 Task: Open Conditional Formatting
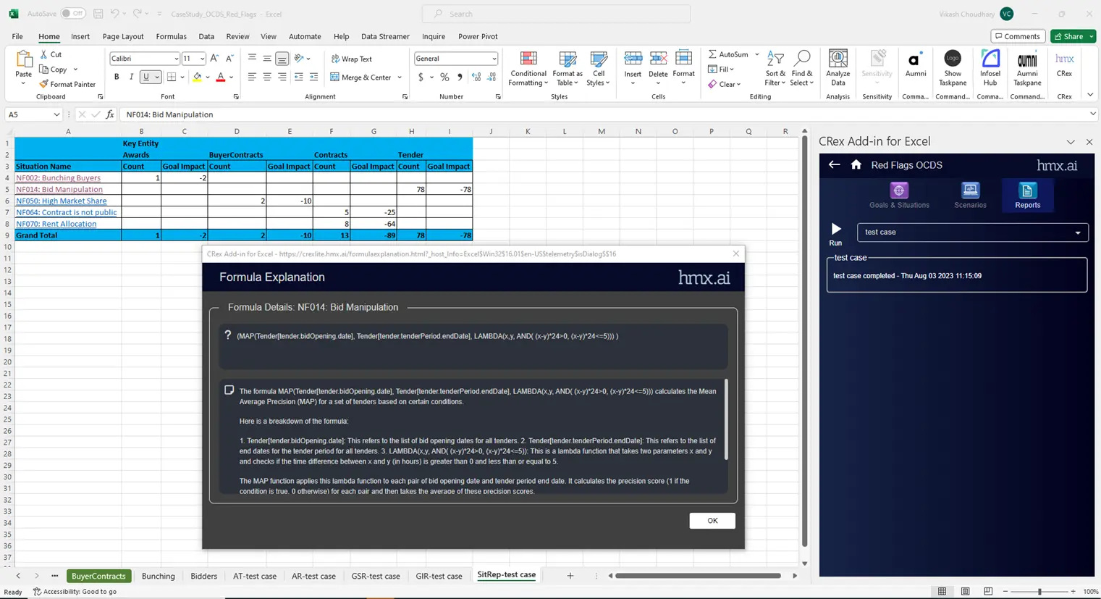pyautogui.click(x=528, y=69)
